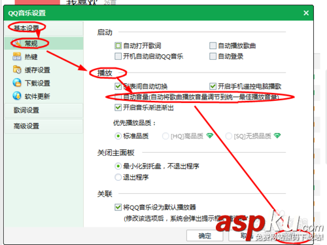Select 最小化到托盘，不退出程序 option
Screen dimensions: 327x245
[x=118, y=166]
